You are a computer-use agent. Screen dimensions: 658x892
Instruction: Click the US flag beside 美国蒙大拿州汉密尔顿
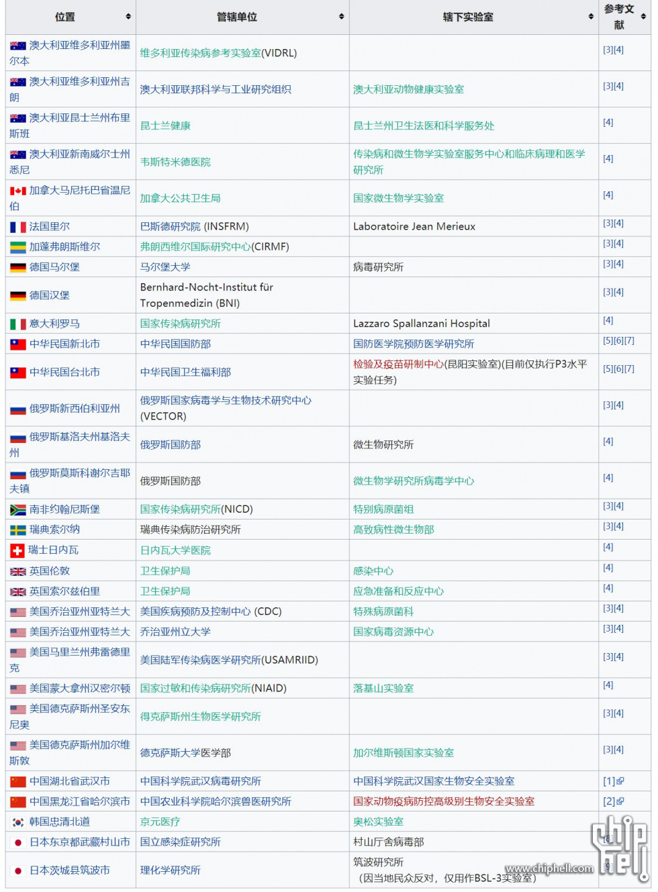click(18, 689)
